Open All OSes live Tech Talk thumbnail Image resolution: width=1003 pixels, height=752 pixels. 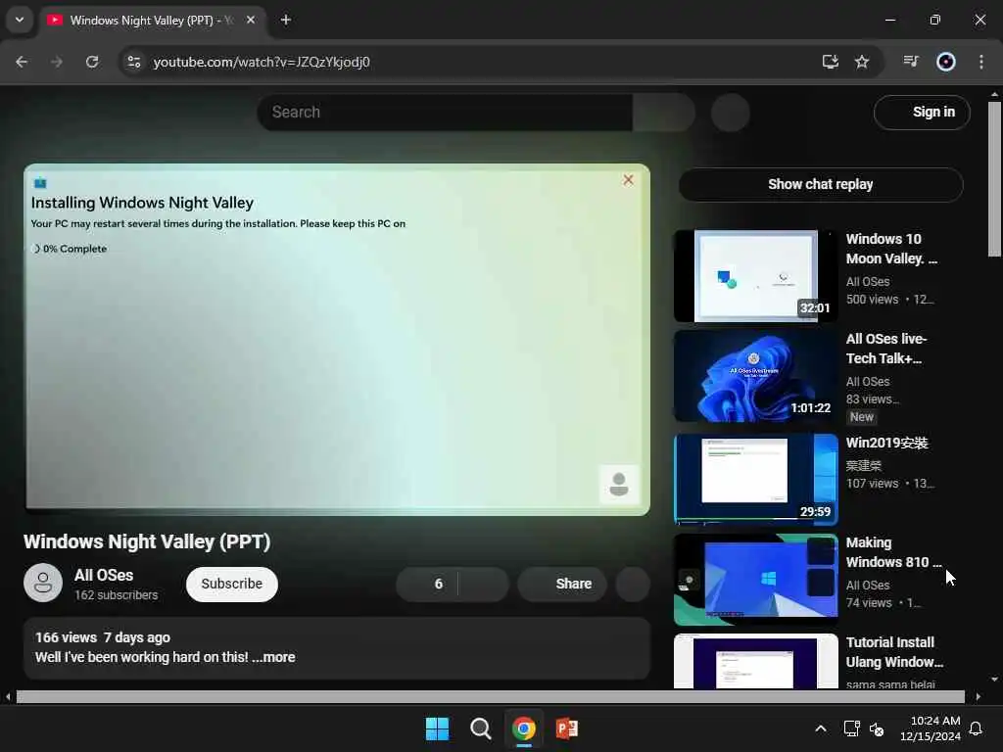point(755,376)
